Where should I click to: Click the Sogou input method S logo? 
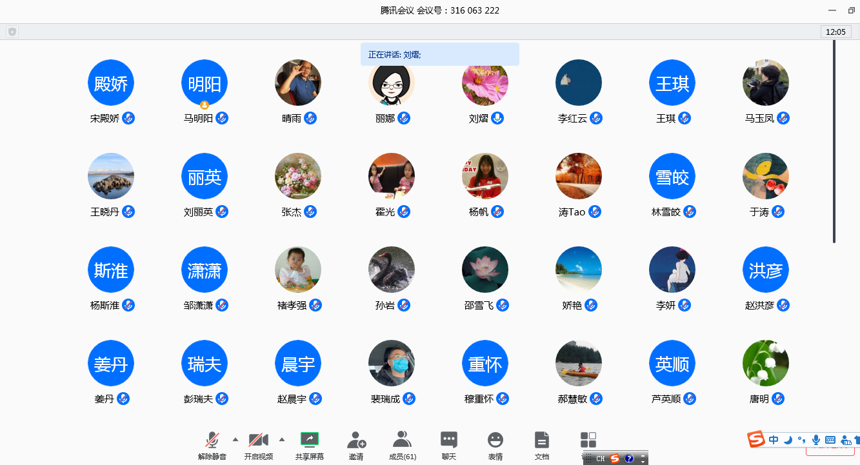click(x=756, y=440)
